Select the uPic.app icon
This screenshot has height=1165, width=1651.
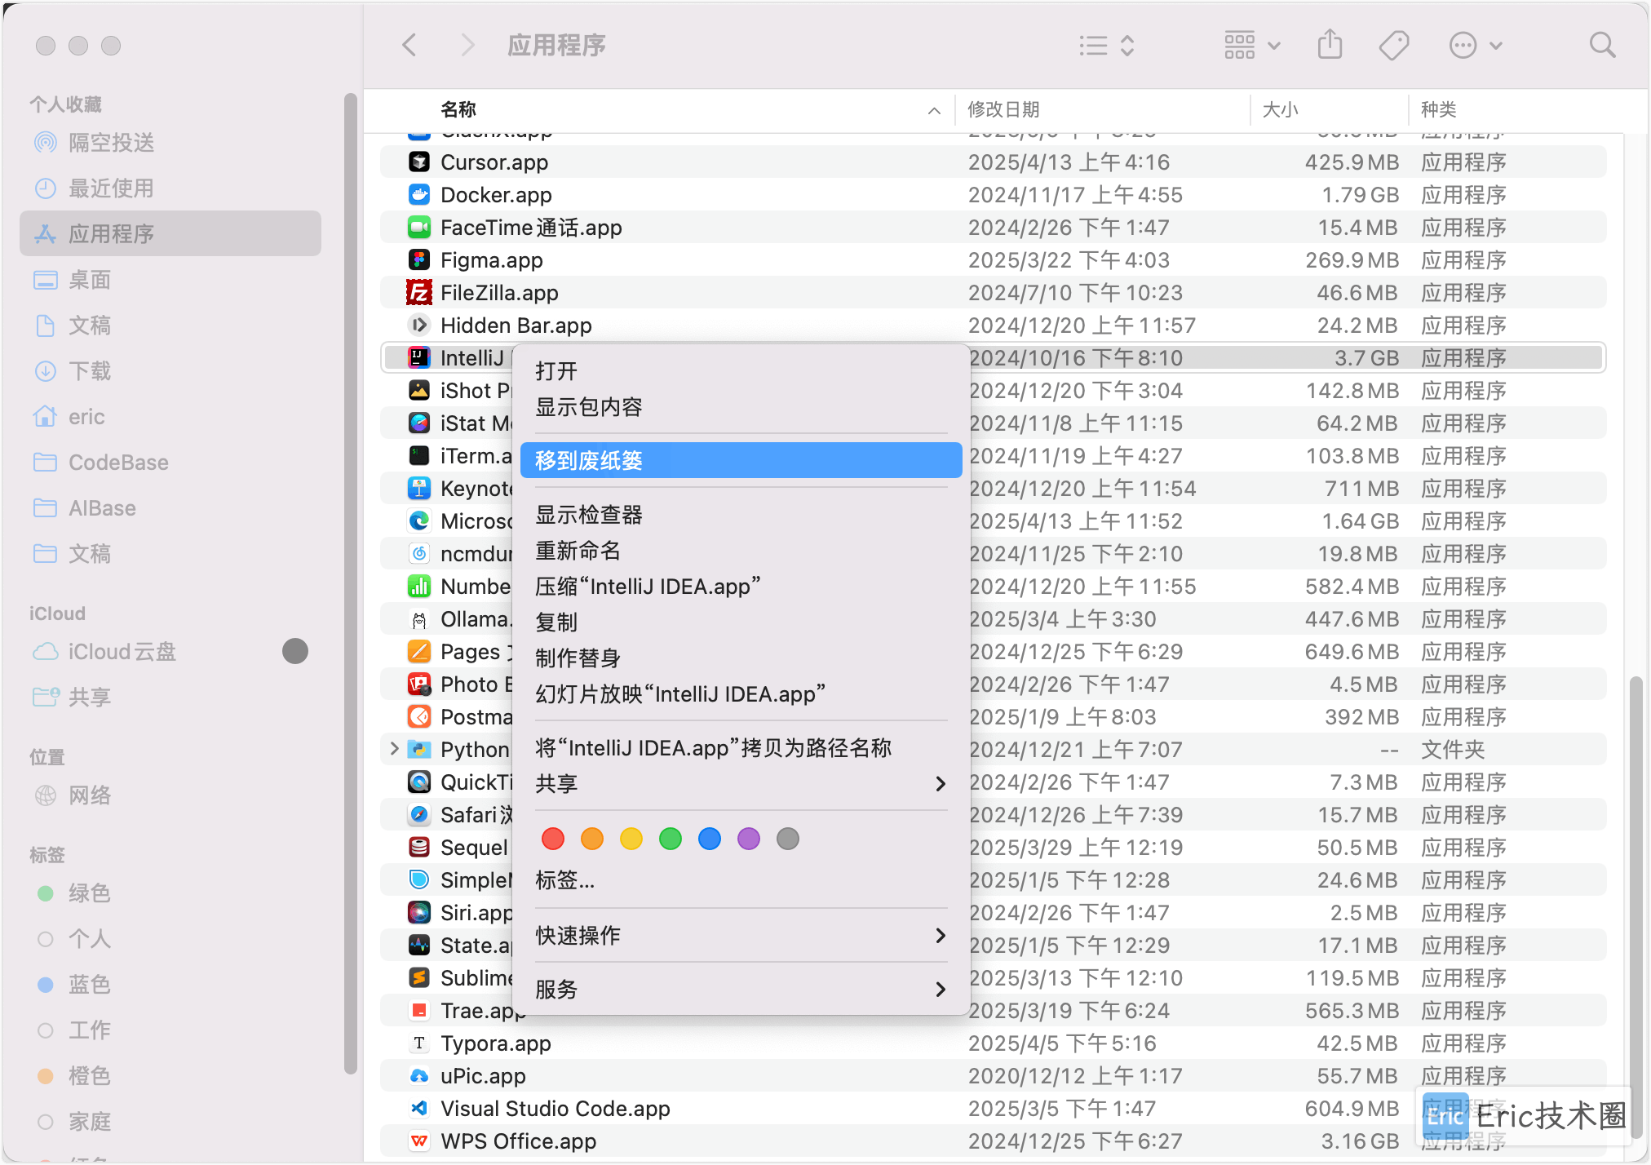(419, 1076)
